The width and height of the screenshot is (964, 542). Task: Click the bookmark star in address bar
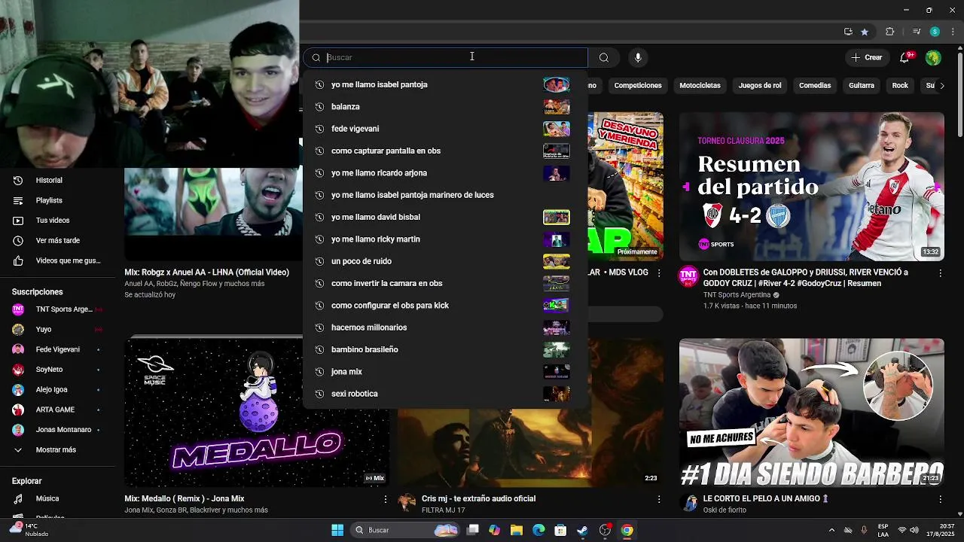point(865,32)
